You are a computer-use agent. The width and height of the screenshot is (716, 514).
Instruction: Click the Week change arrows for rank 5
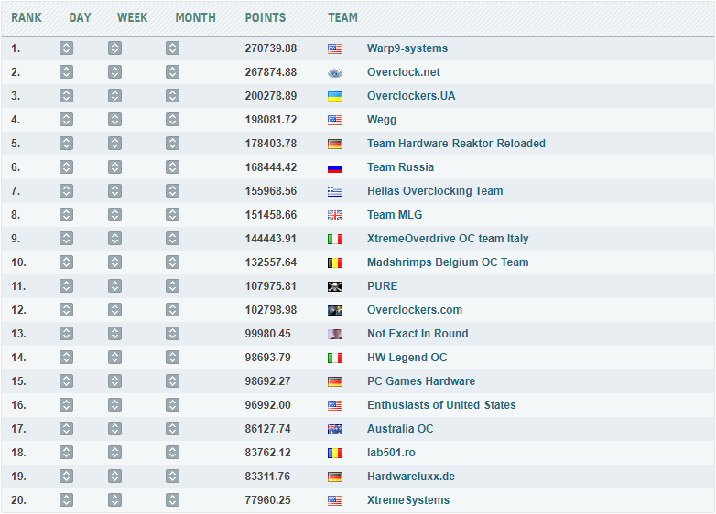click(114, 144)
